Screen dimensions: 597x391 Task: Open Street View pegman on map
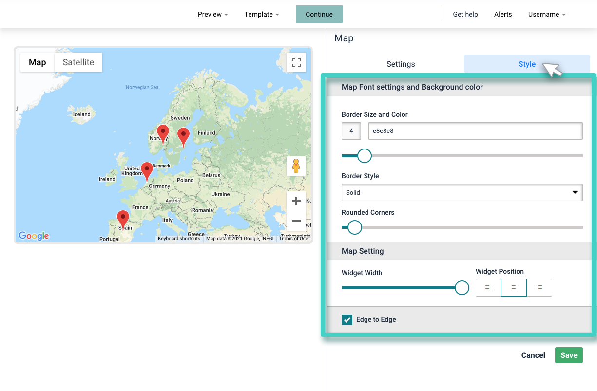[x=296, y=166]
